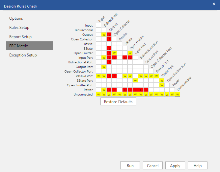This screenshot has height=172, width=220.
Task: Toggle Unconnected row Input warning cell
Action: point(98,95)
